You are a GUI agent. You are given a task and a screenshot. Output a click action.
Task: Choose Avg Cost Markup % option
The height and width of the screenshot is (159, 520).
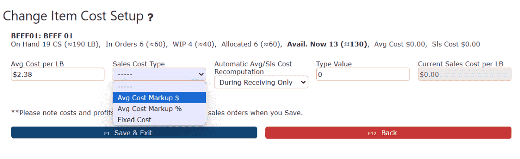pos(159,109)
